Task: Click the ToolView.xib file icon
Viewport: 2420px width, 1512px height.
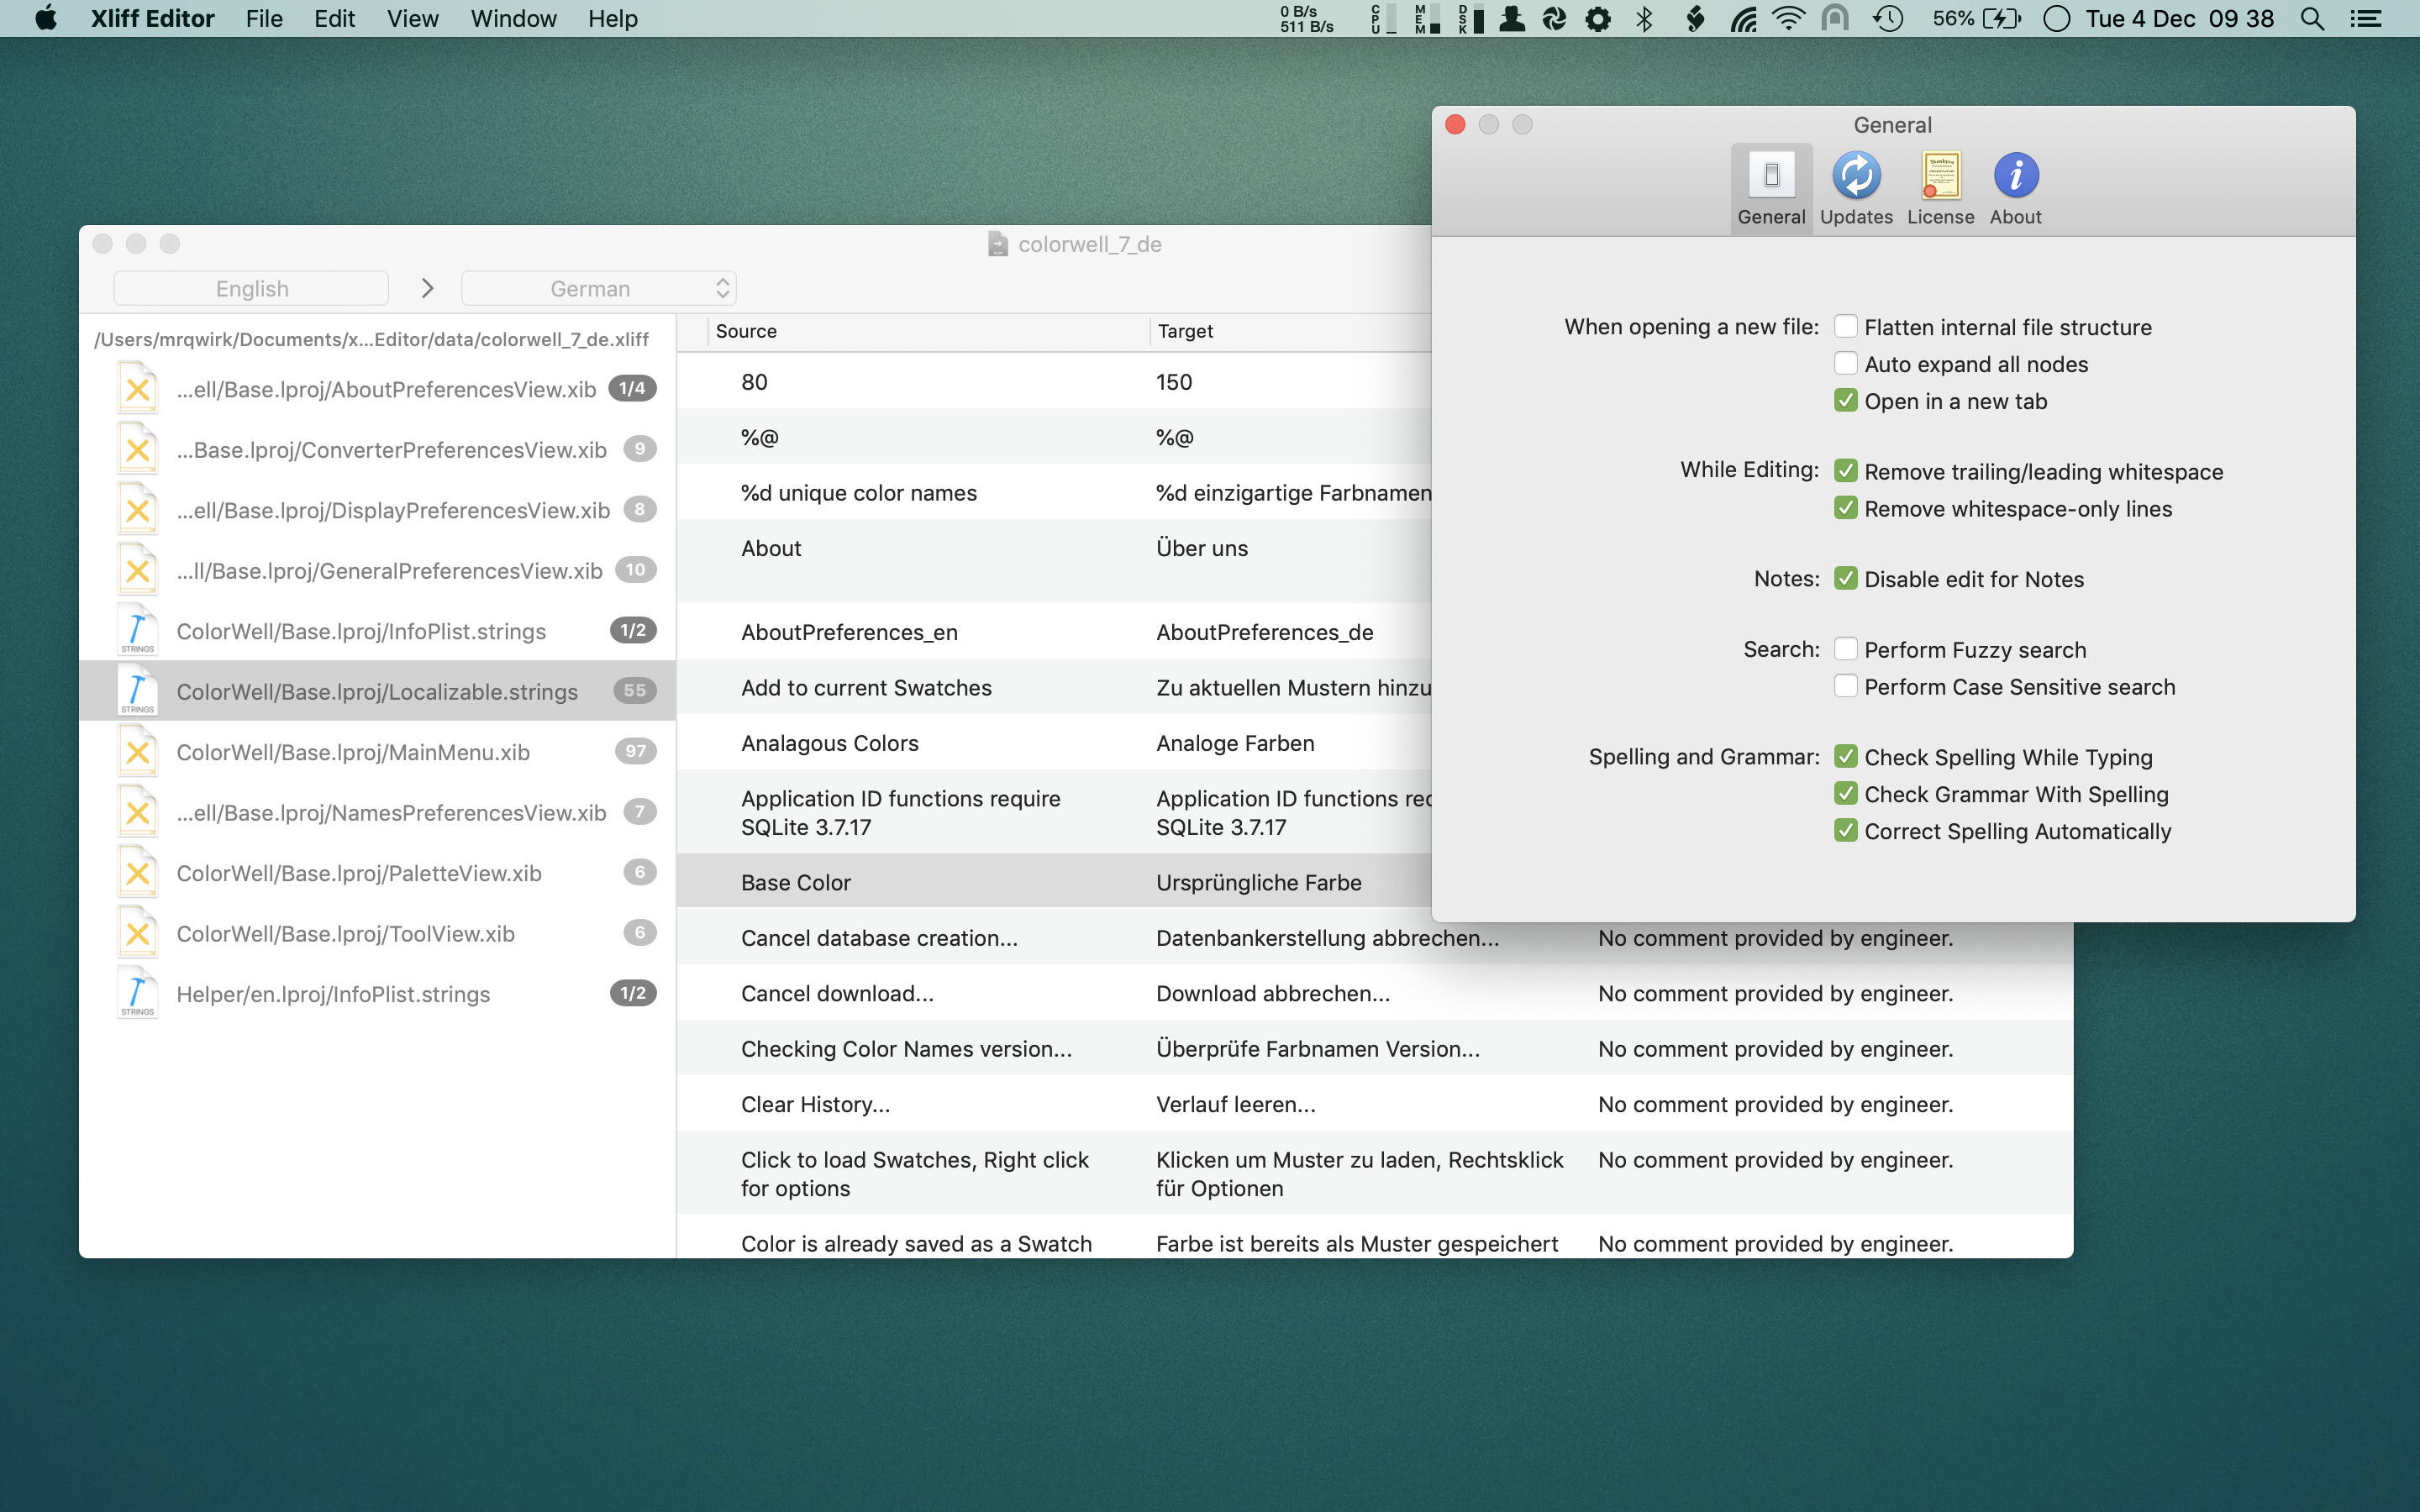Action: pyautogui.click(x=138, y=933)
